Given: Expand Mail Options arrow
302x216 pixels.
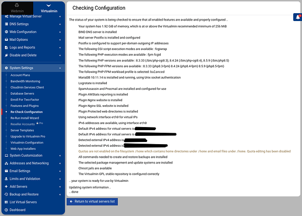Looking at the screenshot, I should tap(60, 40).
